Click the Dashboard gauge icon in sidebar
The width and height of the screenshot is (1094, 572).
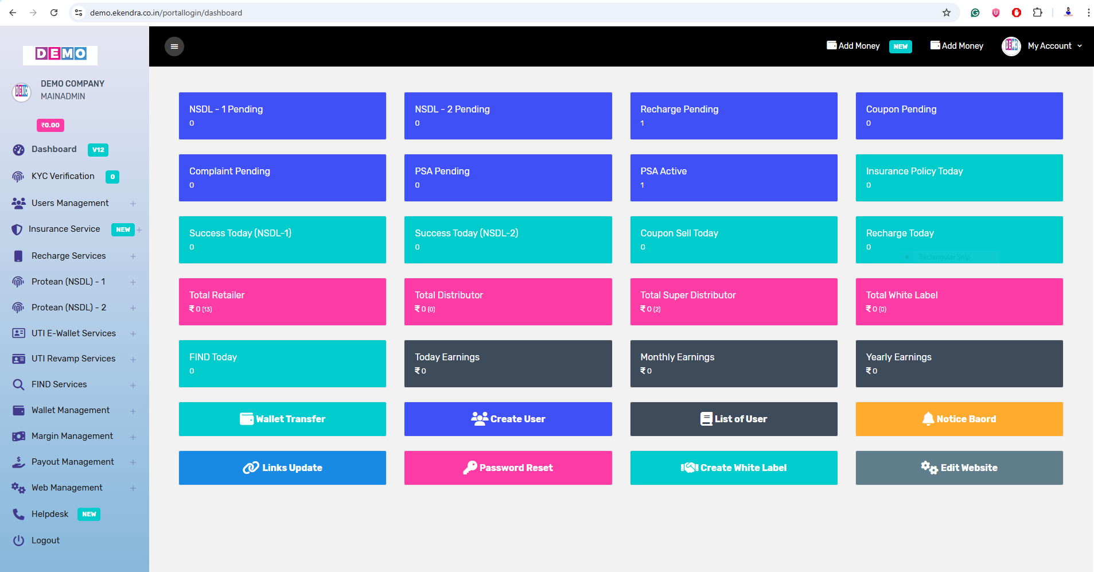click(x=18, y=150)
